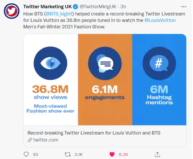Click the 93 replies count

pyautogui.click(x=35, y=154)
